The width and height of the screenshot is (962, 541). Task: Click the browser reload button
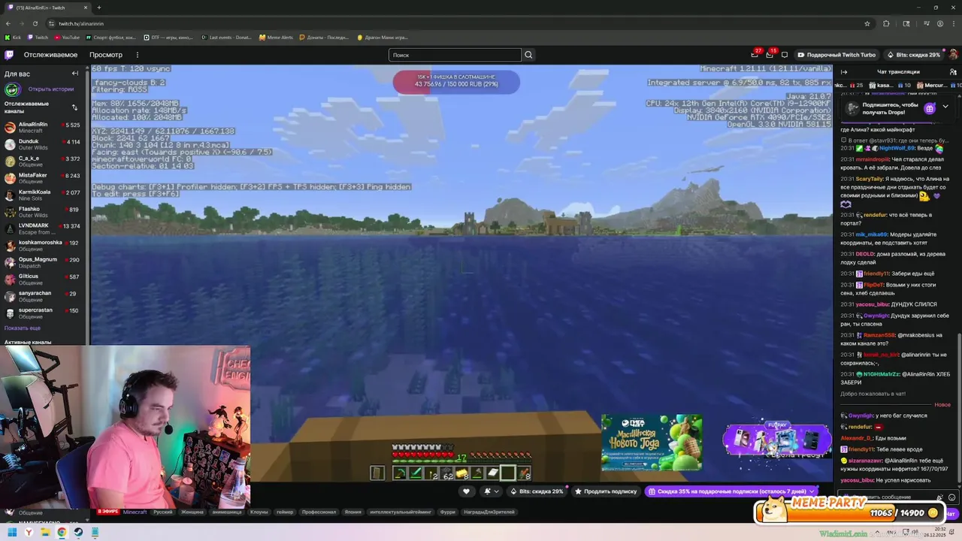tap(35, 23)
